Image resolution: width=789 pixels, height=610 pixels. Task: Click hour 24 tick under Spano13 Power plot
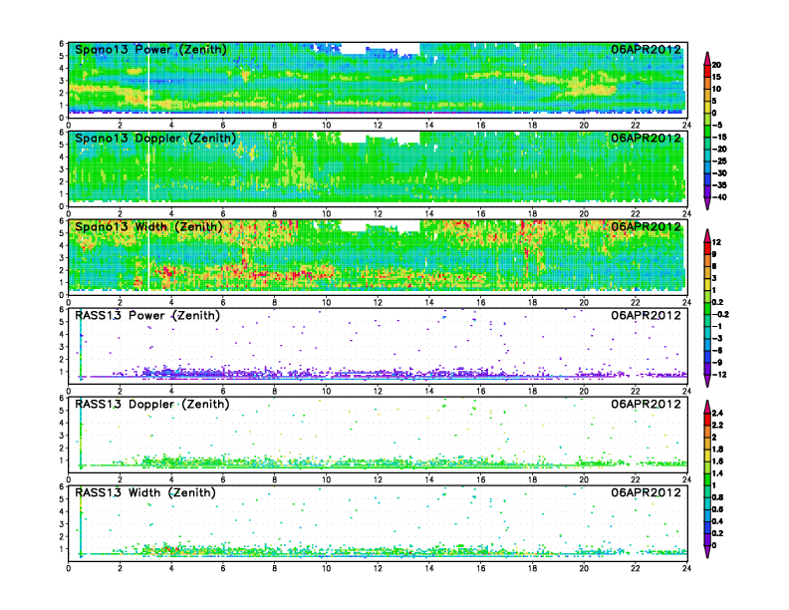(686, 125)
